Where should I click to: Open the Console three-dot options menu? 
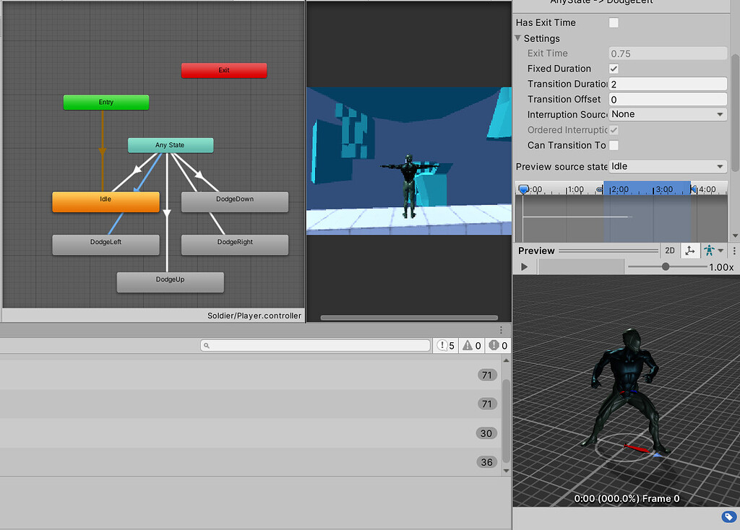click(x=502, y=329)
